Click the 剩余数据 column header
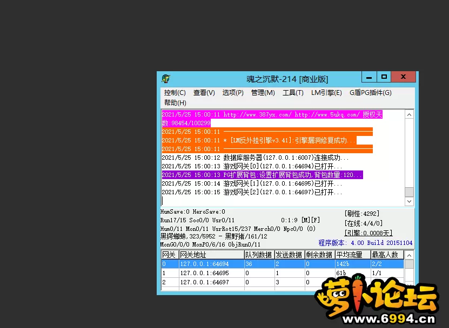This screenshot has height=328, width=449. pos(320,255)
